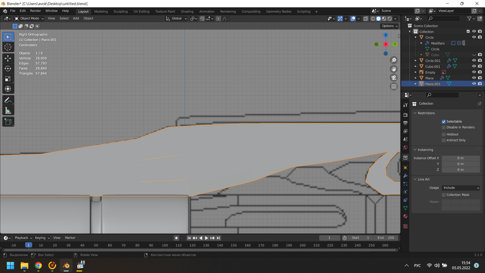
Task: Switch to orthographic grid view toggle
Action: 394,86
